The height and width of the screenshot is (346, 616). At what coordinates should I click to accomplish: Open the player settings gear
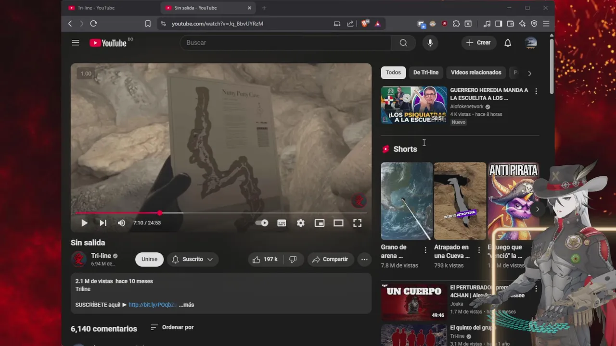click(x=301, y=223)
